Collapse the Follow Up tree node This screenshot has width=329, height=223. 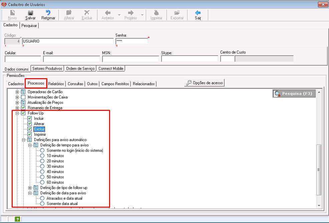pos(17,113)
